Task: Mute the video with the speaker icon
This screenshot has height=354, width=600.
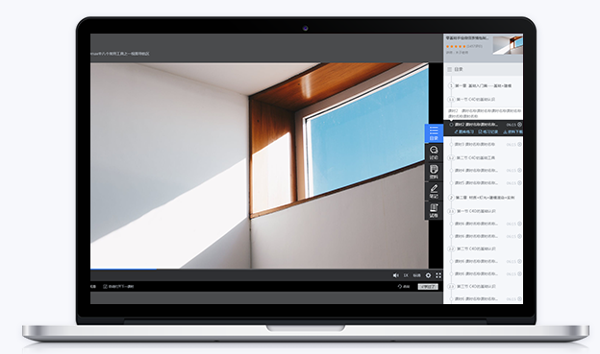Action: (395, 275)
